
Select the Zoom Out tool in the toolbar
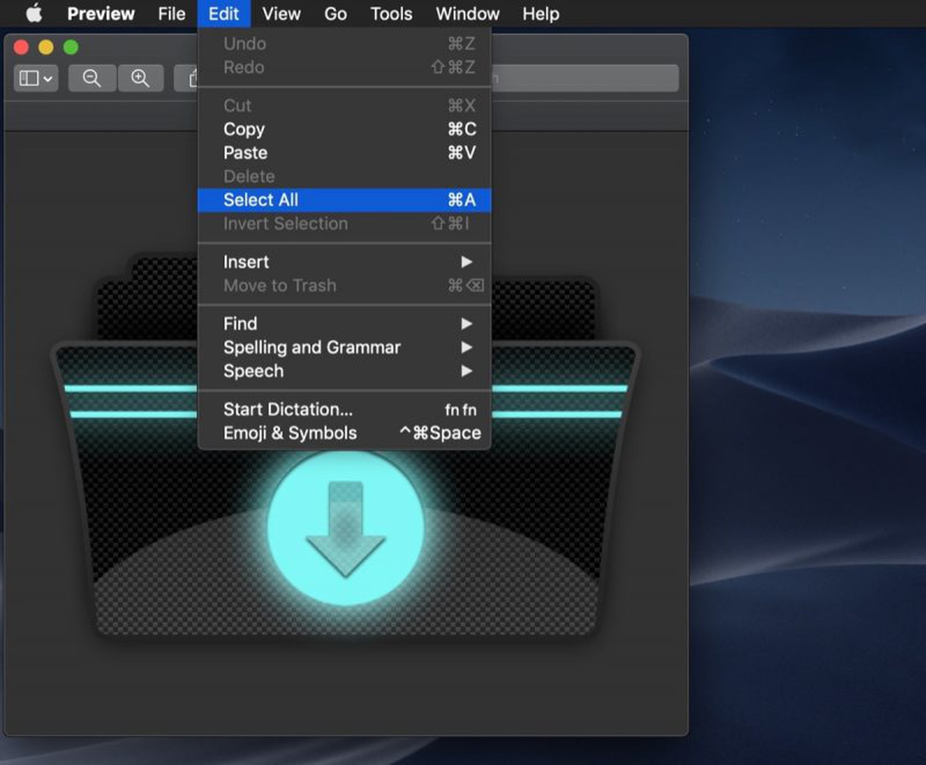[91, 78]
